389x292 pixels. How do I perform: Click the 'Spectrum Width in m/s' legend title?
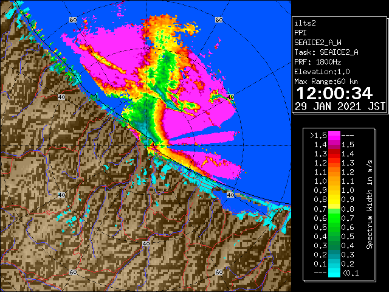pos(370,204)
